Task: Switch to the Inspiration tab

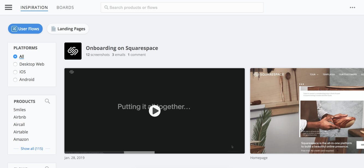Action: click(x=34, y=7)
